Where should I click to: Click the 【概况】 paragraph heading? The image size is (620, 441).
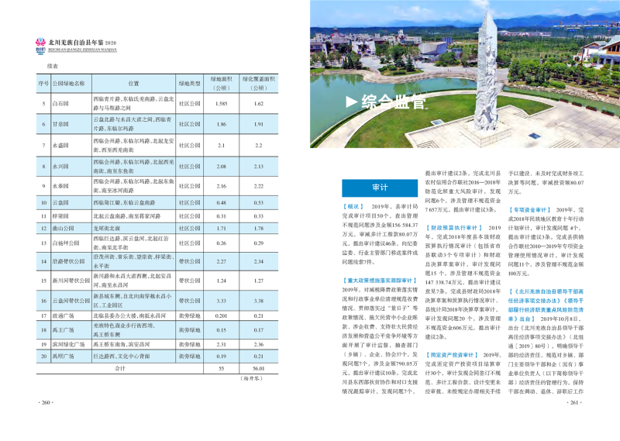[x=353, y=208]
